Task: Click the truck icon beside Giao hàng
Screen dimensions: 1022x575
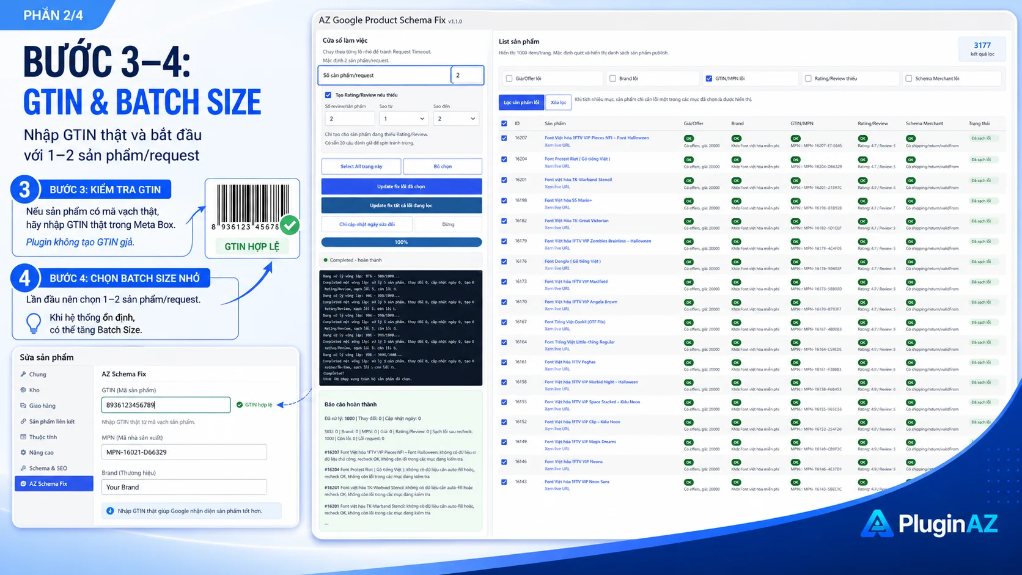Action: click(23, 405)
